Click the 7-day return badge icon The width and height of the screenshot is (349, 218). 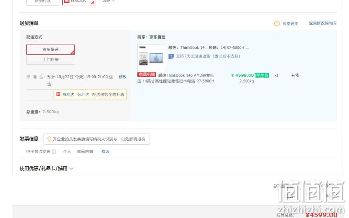point(171,57)
